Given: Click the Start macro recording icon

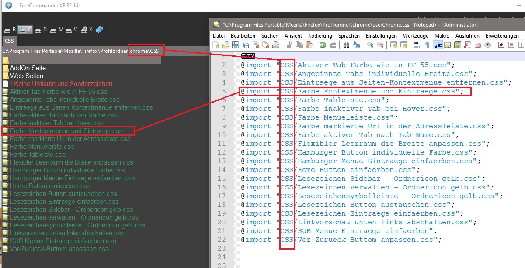Looking at the screenshot, I should pos(501,45).
